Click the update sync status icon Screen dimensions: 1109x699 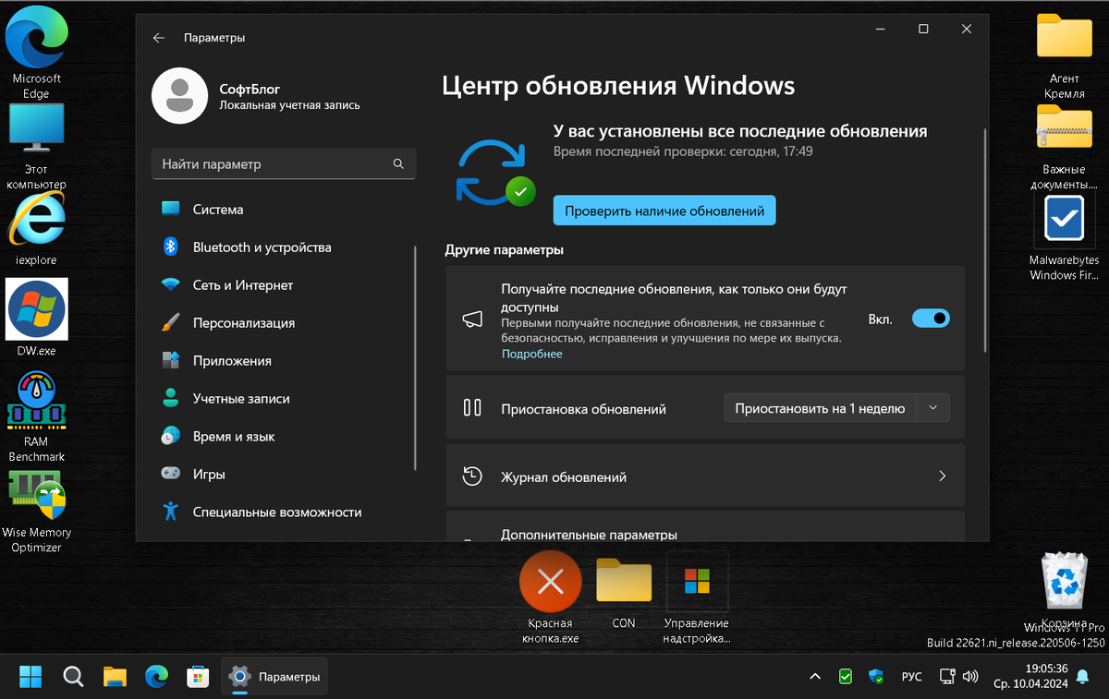(495, 172)
